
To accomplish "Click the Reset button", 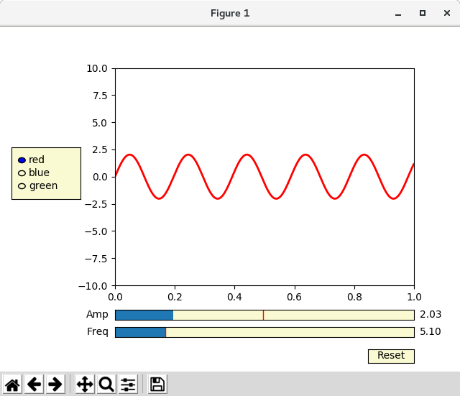I will 391,356.
